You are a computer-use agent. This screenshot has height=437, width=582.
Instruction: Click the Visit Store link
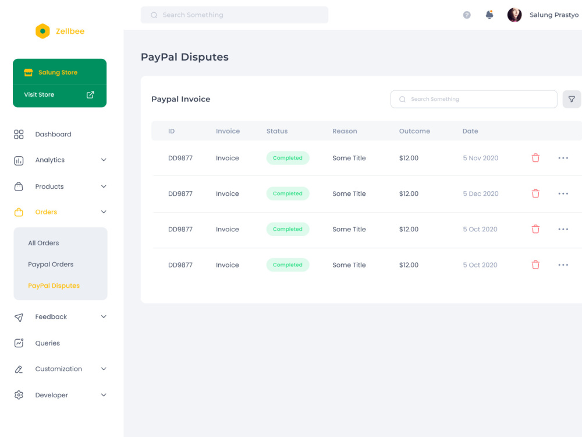pos(39,95)
